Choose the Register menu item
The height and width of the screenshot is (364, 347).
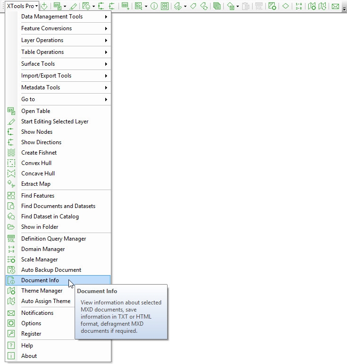click(40, 334)
